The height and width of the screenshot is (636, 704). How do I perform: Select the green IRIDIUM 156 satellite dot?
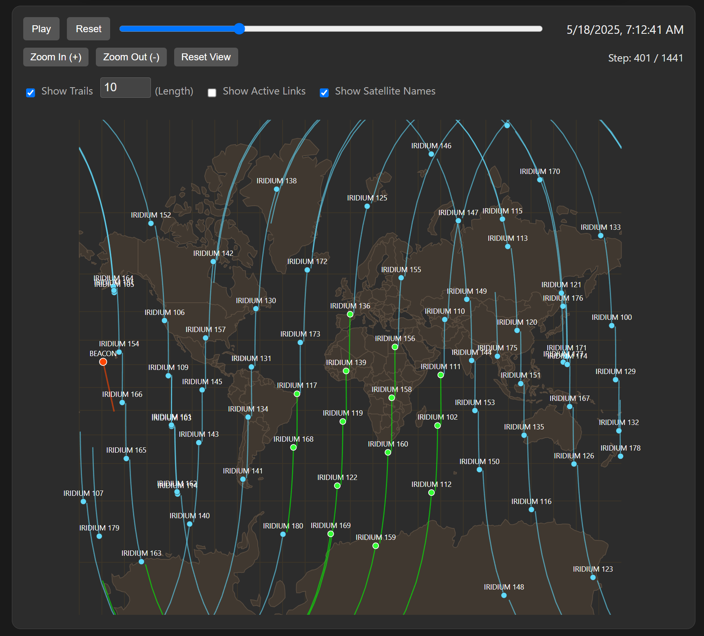coord(395,347)
